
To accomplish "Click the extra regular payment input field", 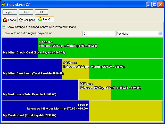I will [x=99, y=34].
